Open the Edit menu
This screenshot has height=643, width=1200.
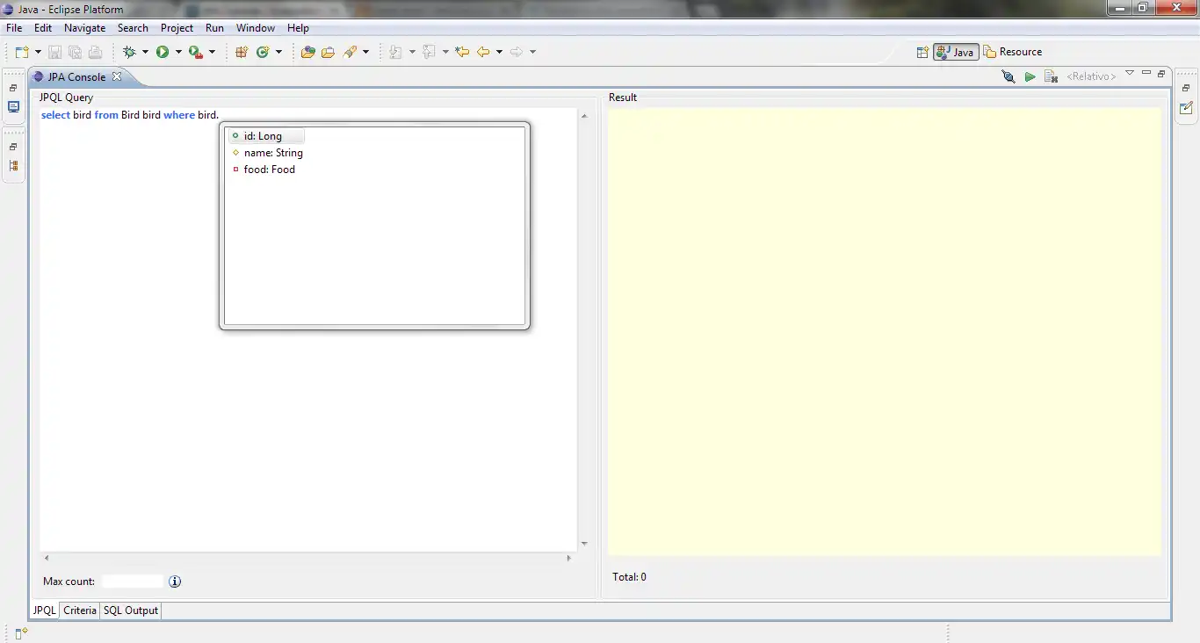click(x=43, y=28)
